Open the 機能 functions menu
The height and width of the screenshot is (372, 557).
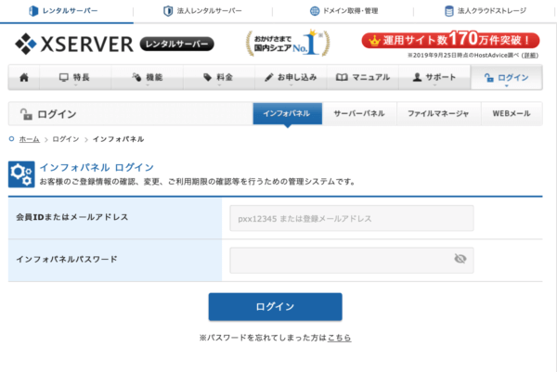click(x=147, y=77)
